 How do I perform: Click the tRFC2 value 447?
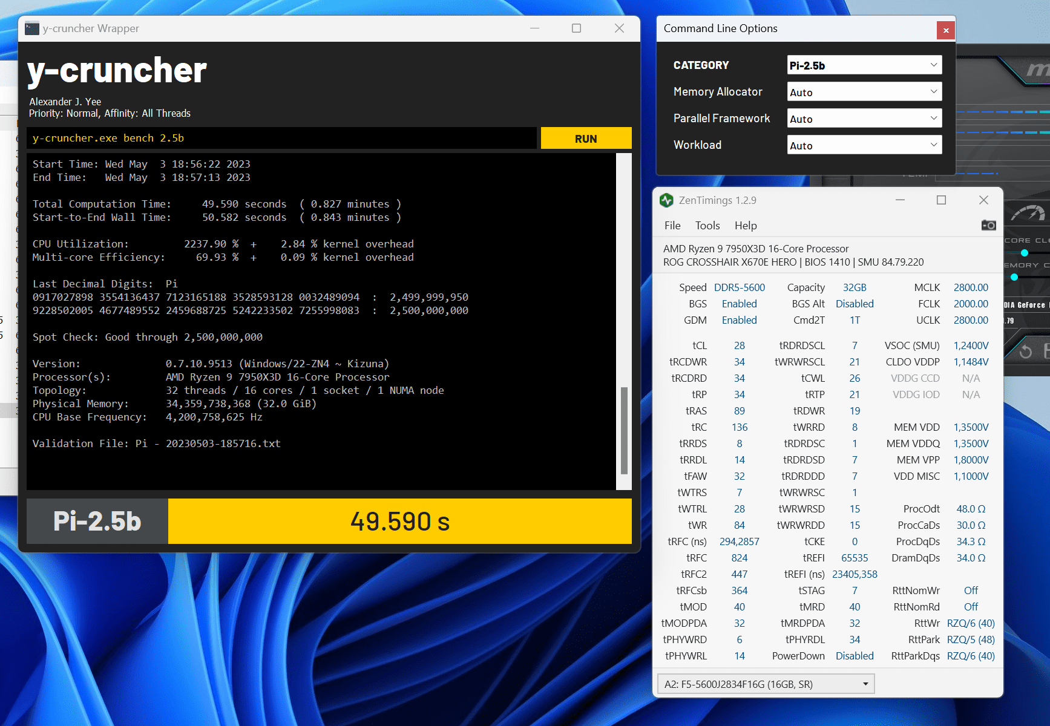(740, 574)
